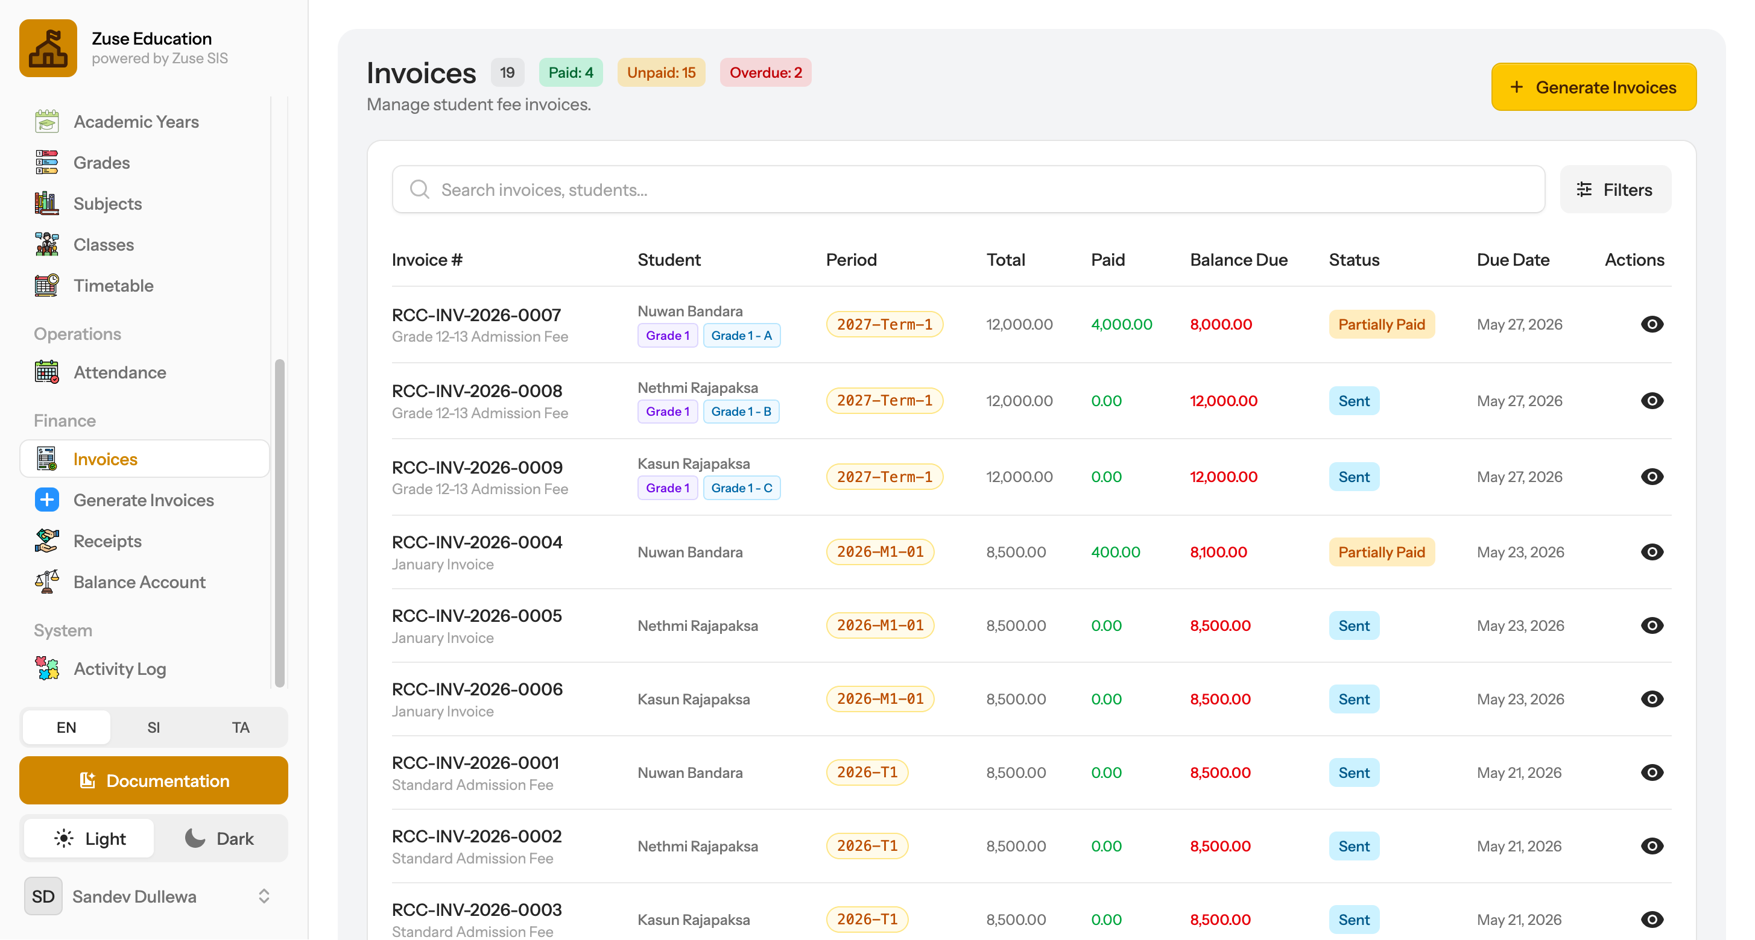The width and height of the screenshot is (1755, 940).
Task: Open Academic Years from sidebar icon
Action: point(47,122)
